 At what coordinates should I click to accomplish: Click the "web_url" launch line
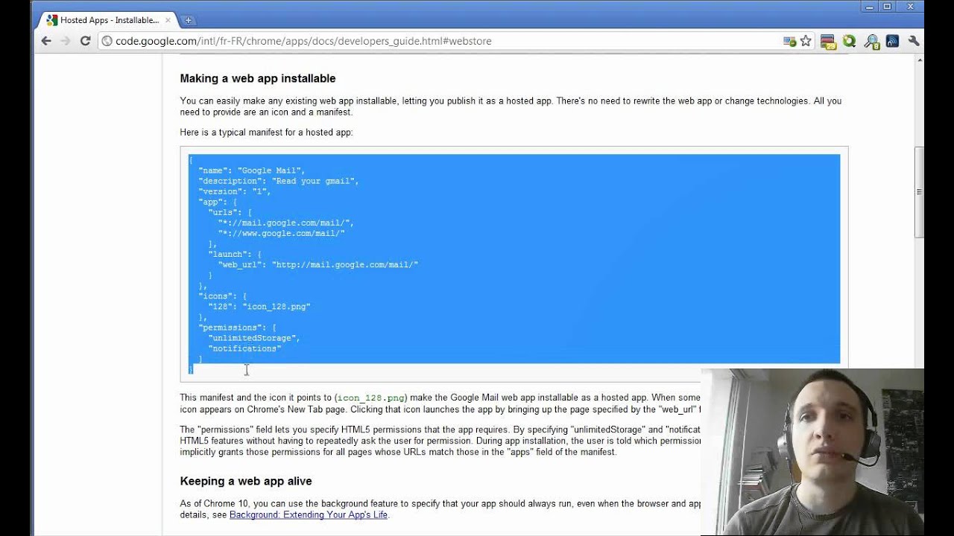tap(318, 264)
